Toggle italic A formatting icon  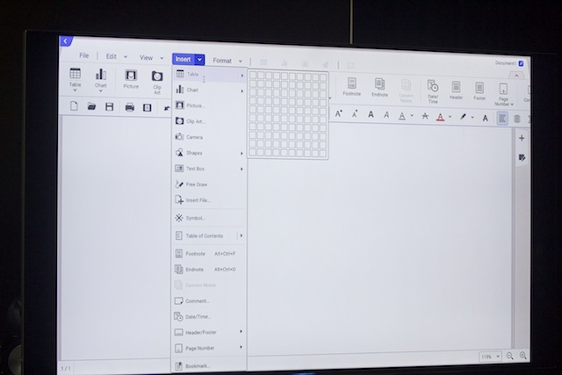click(x=386, y=115)
